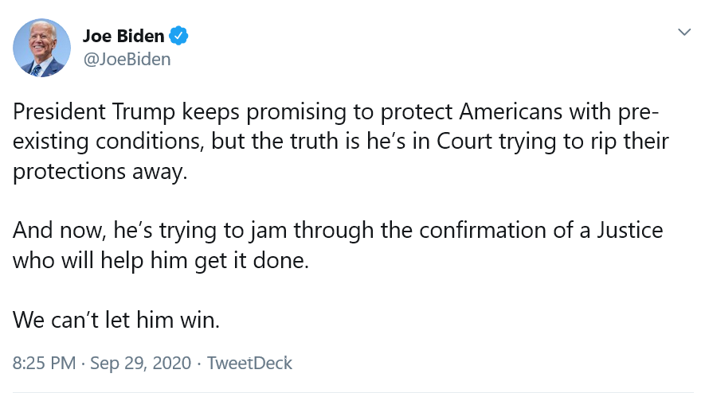Viewport: 705px width, 393px height.
Task: Click the 8:25 PM timestamp
Action: click(44, 364)
